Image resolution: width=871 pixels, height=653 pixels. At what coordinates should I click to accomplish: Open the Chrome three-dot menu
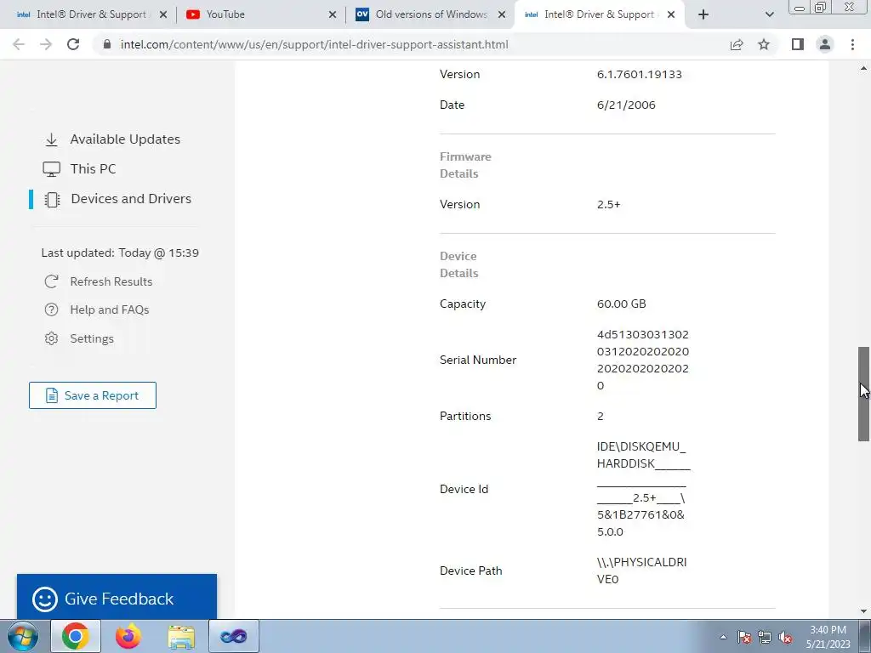pos(852,44)
